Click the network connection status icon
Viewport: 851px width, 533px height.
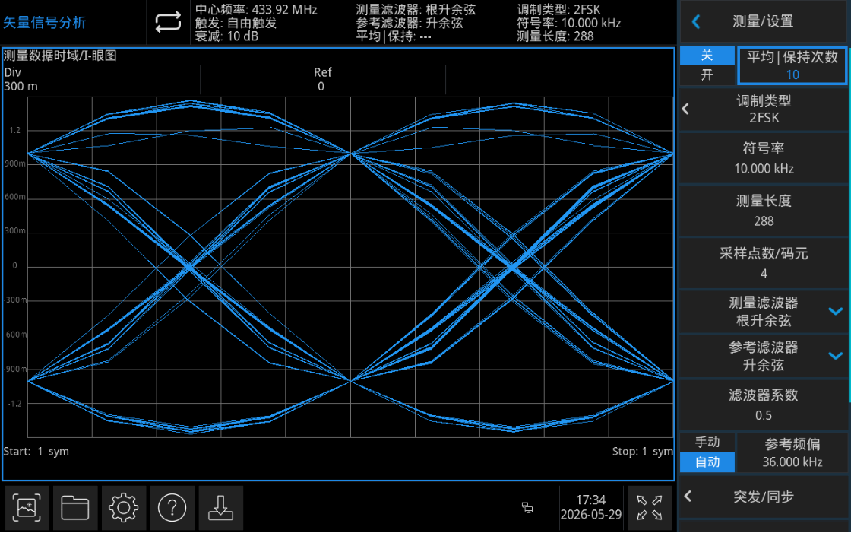[x=527, y=507]
